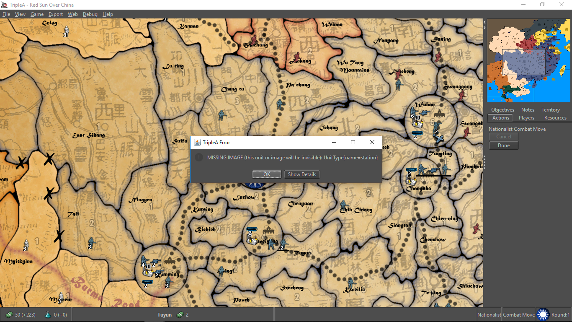572x322 pixels.
Task: Click the PUs money icon showing 30 (+223)
Action: point(9,315)
